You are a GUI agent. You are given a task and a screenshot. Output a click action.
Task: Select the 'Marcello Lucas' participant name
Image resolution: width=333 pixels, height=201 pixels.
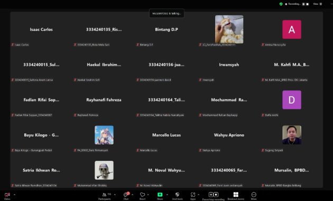tap(166, 135)
